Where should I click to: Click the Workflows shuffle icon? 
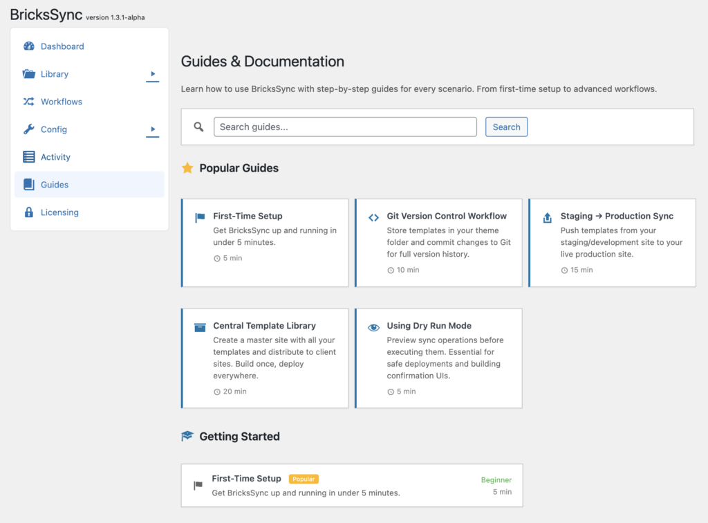(28, 102)
